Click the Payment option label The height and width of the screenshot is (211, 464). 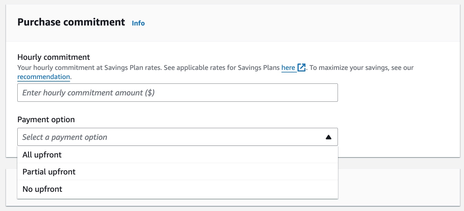click(46, 120)
